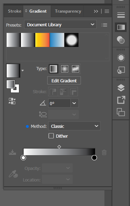The image size is (130, 206).
Task: Select the Freeform gradient type
Action: click(75, 69)
